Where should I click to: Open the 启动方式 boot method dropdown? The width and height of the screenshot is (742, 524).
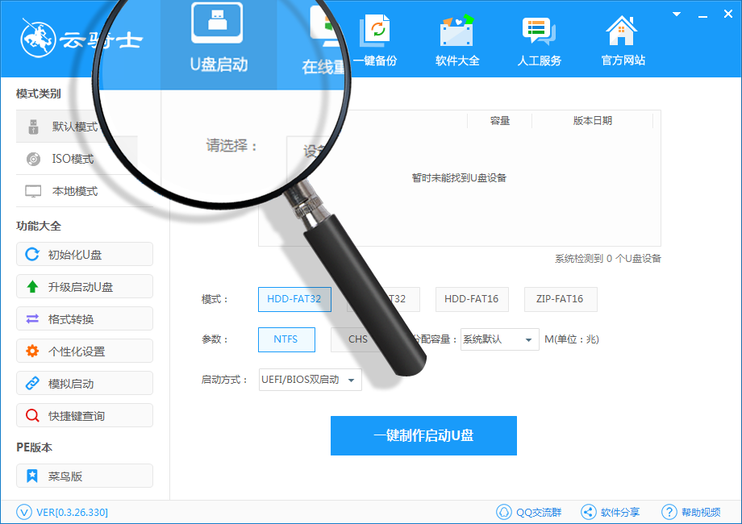tap(310, 380)
